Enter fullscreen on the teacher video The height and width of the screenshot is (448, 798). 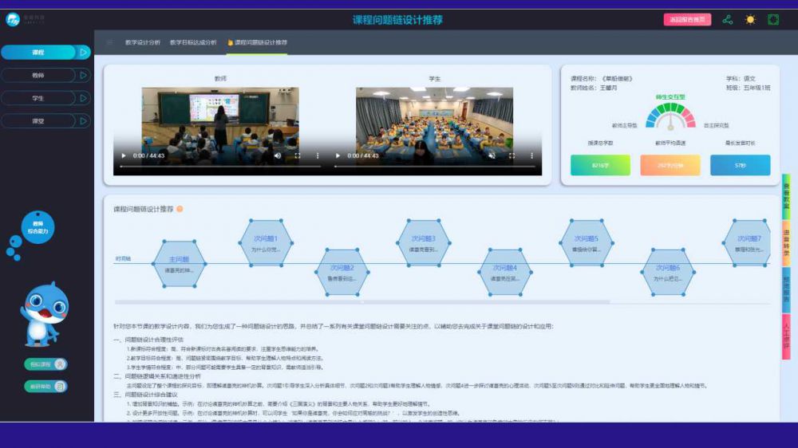point(298,155)
